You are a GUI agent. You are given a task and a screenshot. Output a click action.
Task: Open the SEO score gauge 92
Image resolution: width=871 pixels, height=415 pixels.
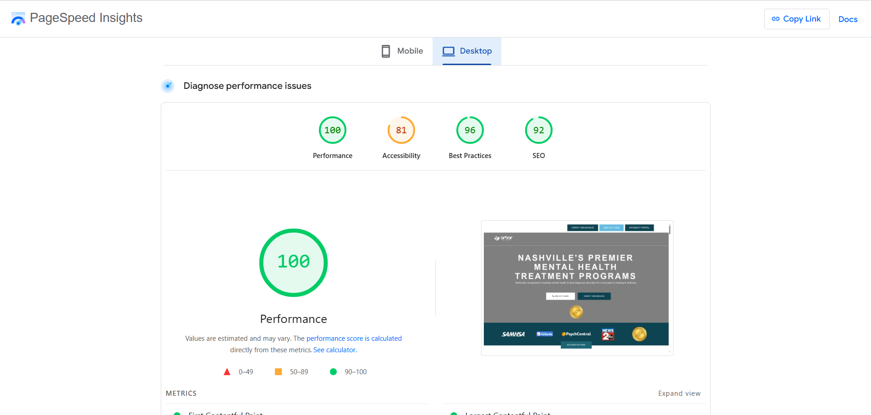point(538,130)
